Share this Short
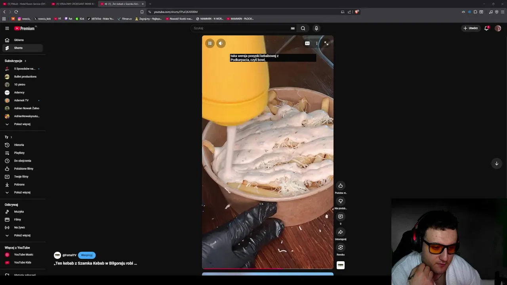The image size is (507, 285). coord(341,232)
